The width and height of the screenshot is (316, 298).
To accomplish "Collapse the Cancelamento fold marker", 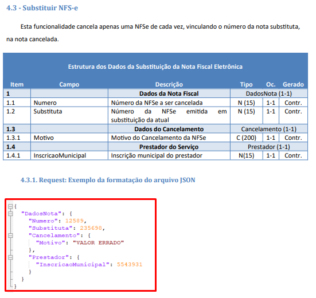I will [x=10, y=236].
